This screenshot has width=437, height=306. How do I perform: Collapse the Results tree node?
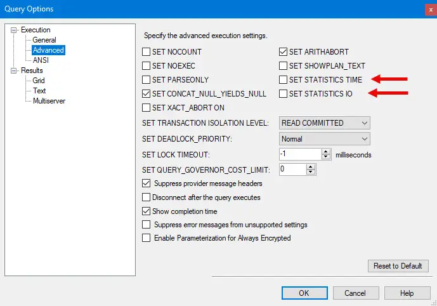13,70
